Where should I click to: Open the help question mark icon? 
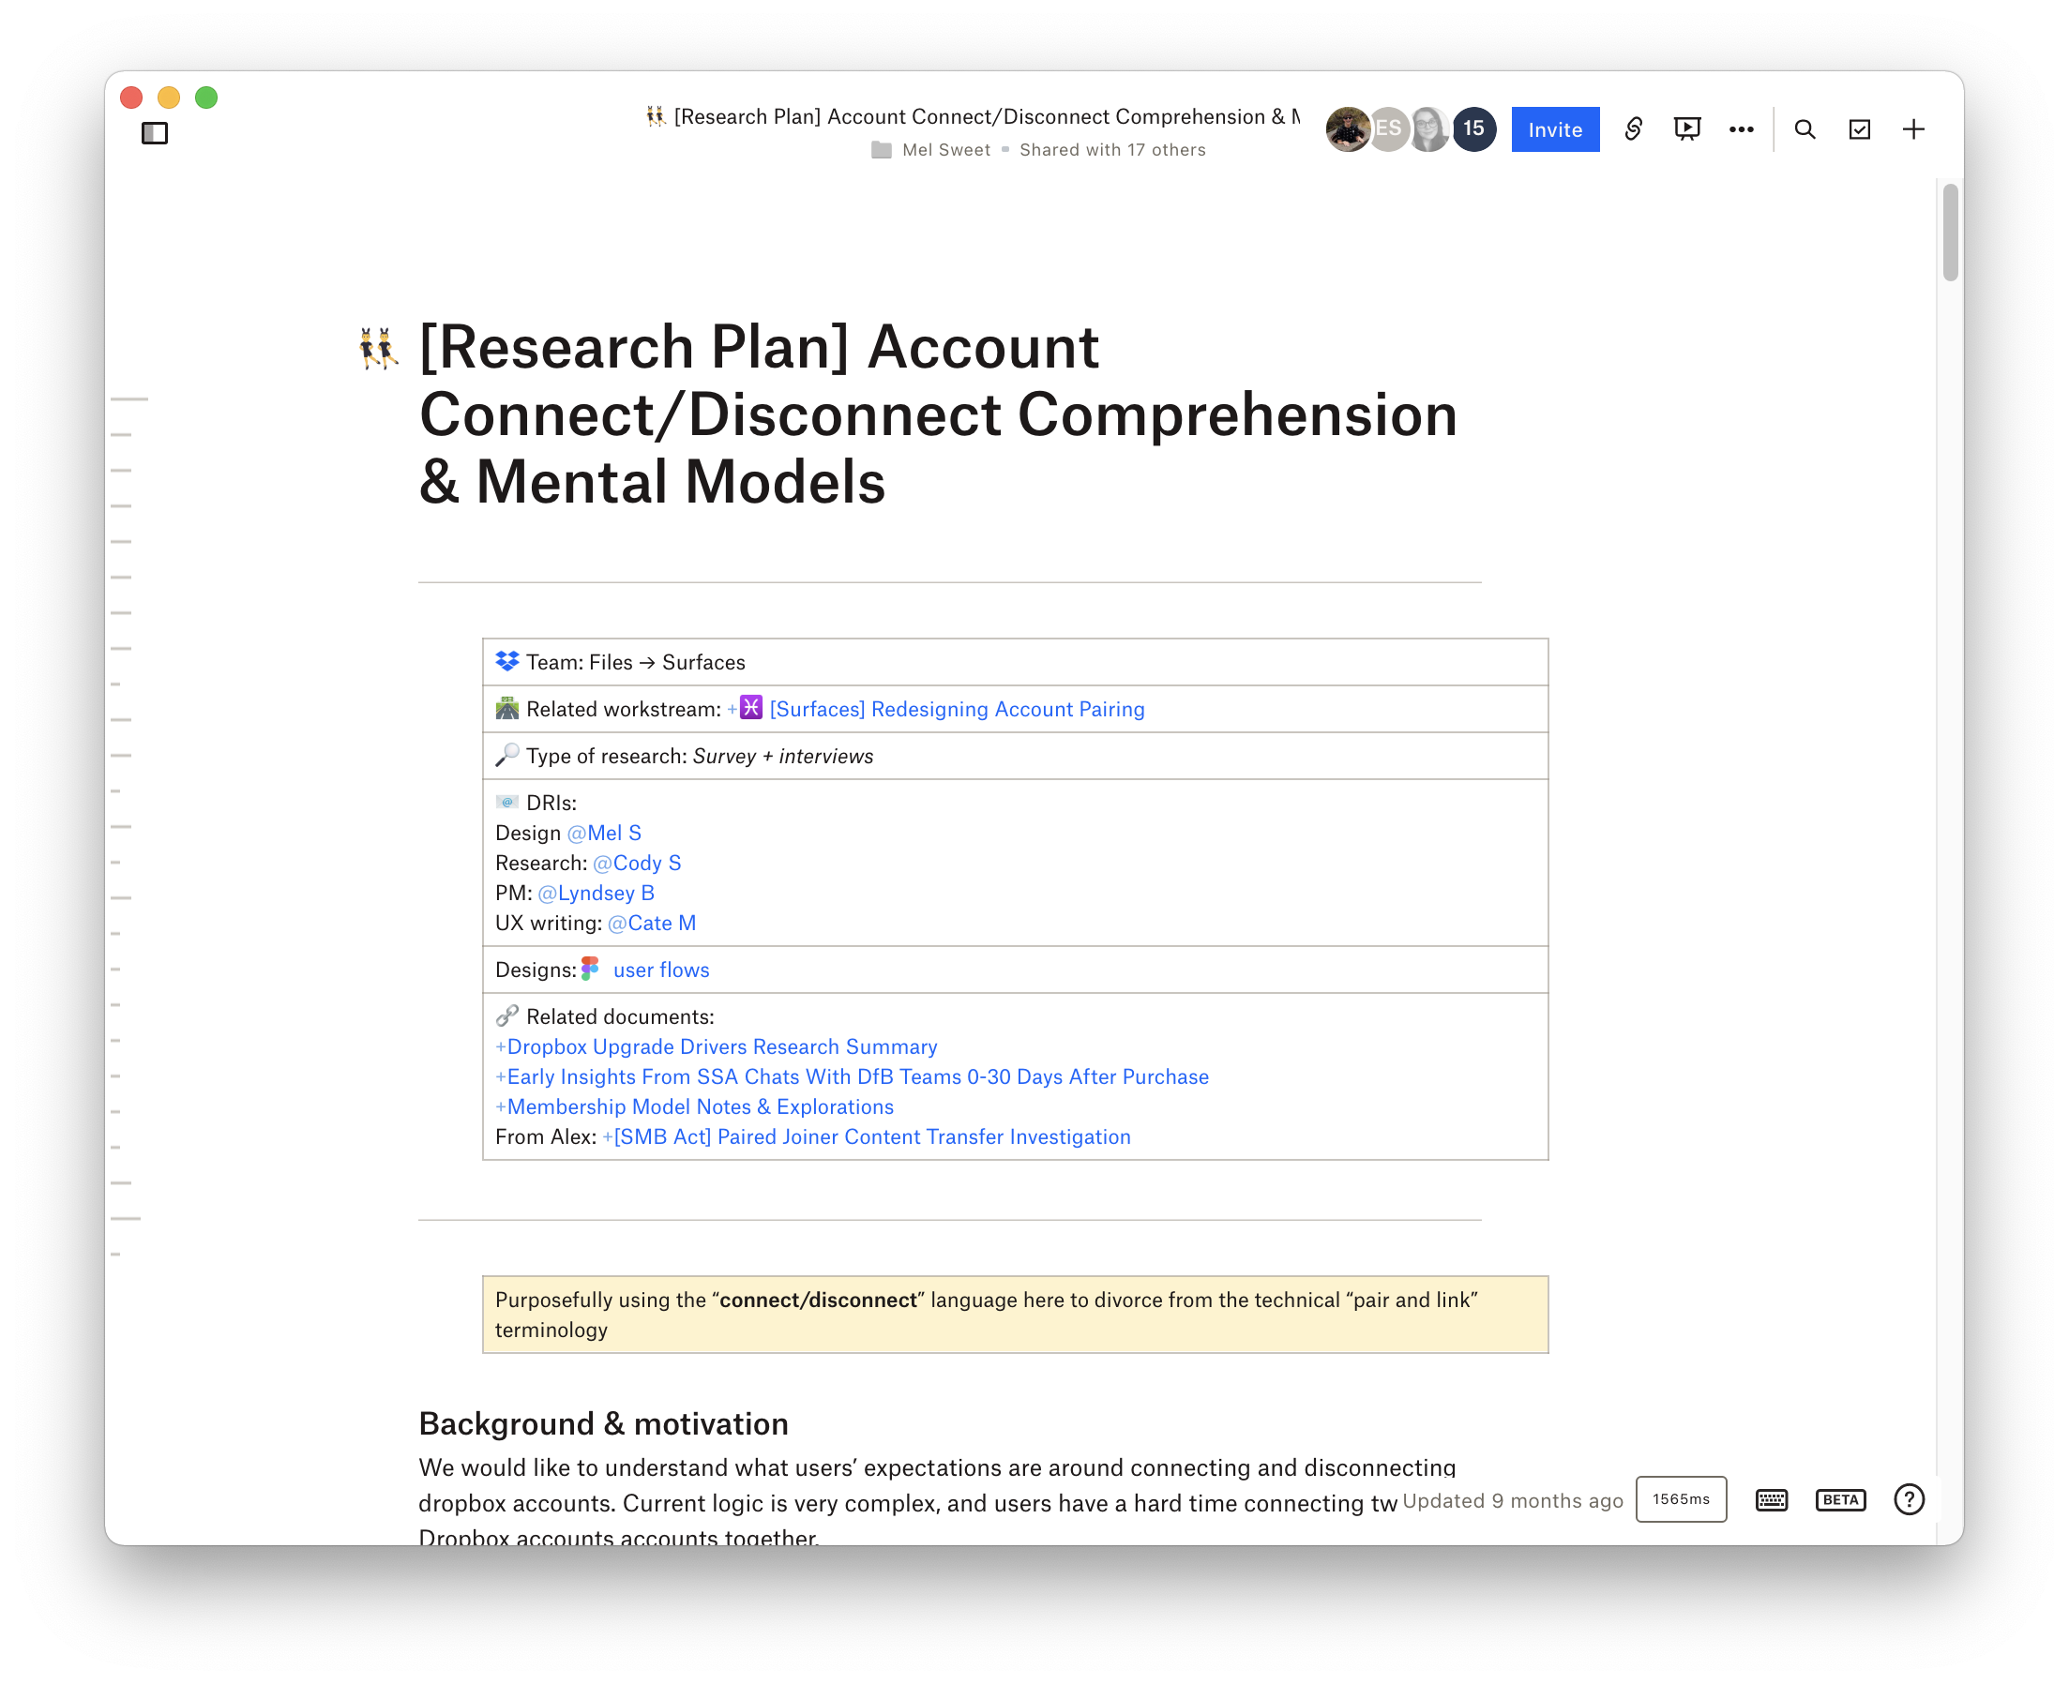point(1908,1499)
